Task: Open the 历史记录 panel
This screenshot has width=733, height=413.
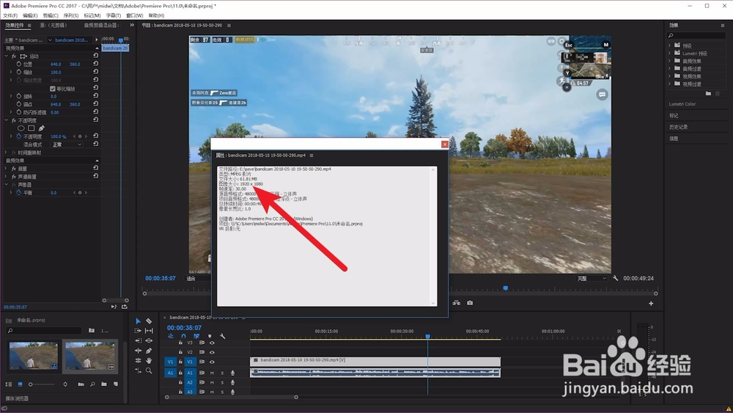Action: pyautogui.click(x=678, y=127)
